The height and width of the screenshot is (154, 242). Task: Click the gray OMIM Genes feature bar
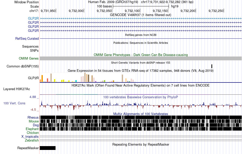click(x=141, y=59)
